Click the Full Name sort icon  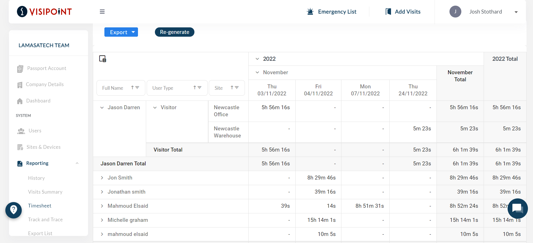click(132, 88)
